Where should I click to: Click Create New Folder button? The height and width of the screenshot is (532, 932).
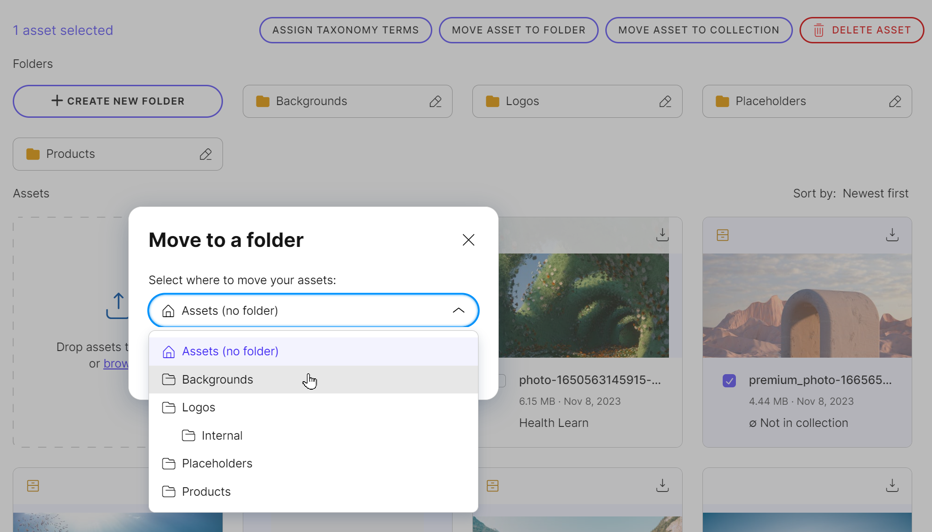click(117, 101)
